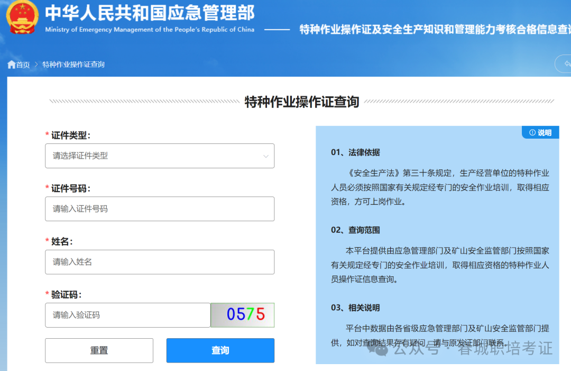Click the 姓名 field label
The image size is (571, 371).
62,241
